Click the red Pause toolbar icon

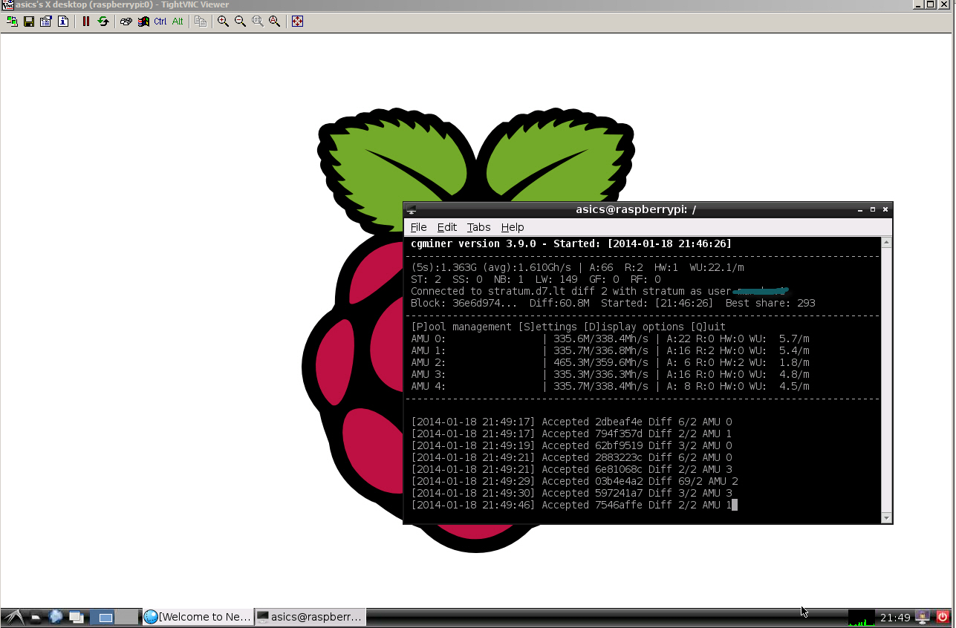point(86,22)
